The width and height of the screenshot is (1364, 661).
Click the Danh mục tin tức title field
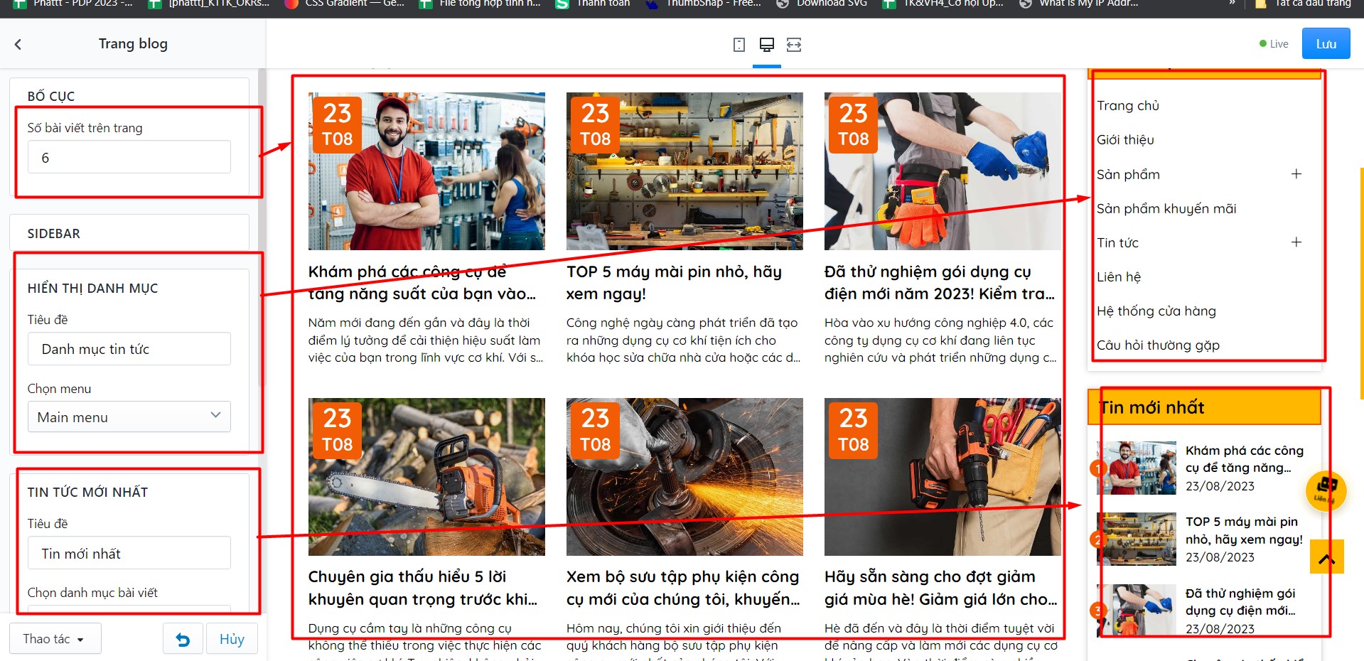[129, 349]
